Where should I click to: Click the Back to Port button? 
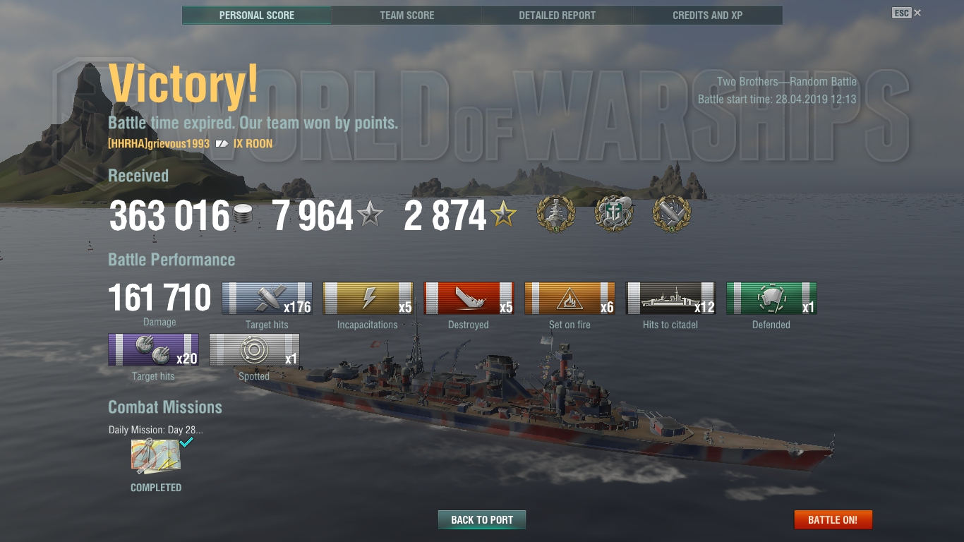coord(482,520)
